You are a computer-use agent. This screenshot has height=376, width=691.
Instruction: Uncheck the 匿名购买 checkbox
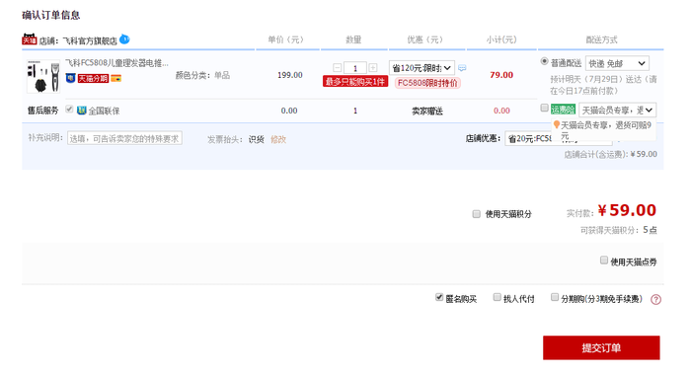(439, 297)
